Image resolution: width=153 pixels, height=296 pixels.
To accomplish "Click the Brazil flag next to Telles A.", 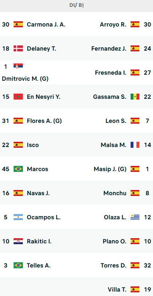I will 18,265.
